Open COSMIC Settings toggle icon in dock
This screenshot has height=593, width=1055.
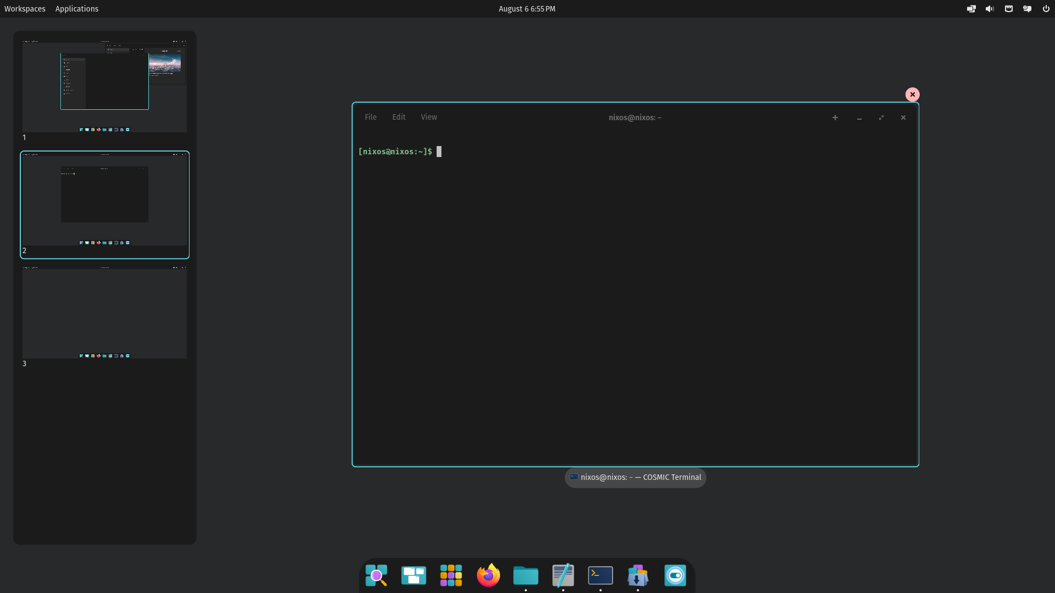click(x=675, y=575)
